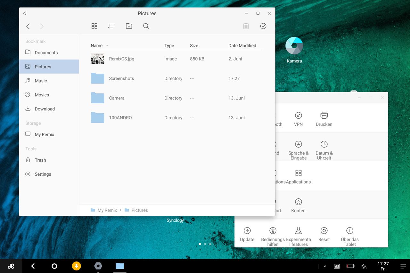Image resolution: width=410 pixels, height=273 pixels.
Task: Open Update in the settings window
Action: (x=247, y=235)
